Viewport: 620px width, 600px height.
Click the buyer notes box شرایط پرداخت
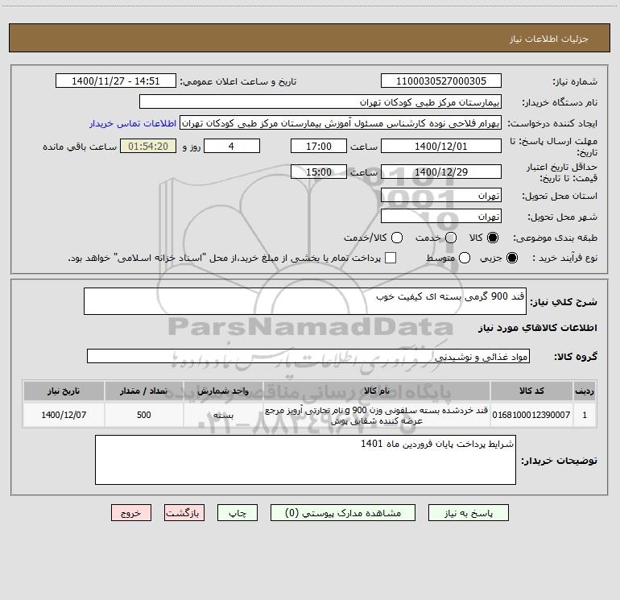[x=305, y=460]
